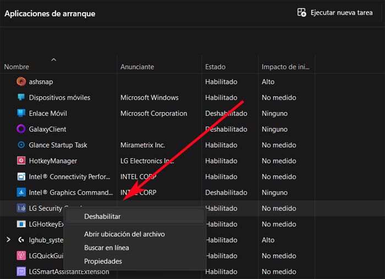Click the Intel Graphics Command icon
This screenshot has width=385, height=279.
click(x=21, y=192)
